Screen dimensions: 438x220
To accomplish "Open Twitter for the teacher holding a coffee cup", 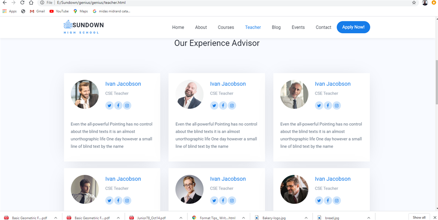I will click(109, 106).
